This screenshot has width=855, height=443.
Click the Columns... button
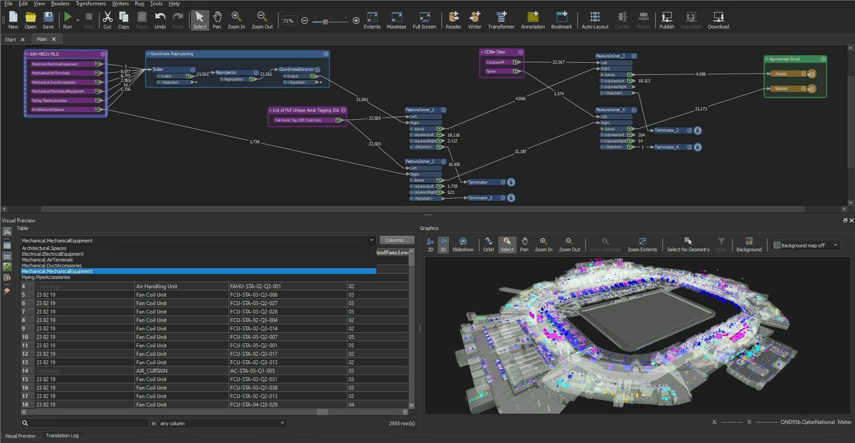(x=397, y=240)
